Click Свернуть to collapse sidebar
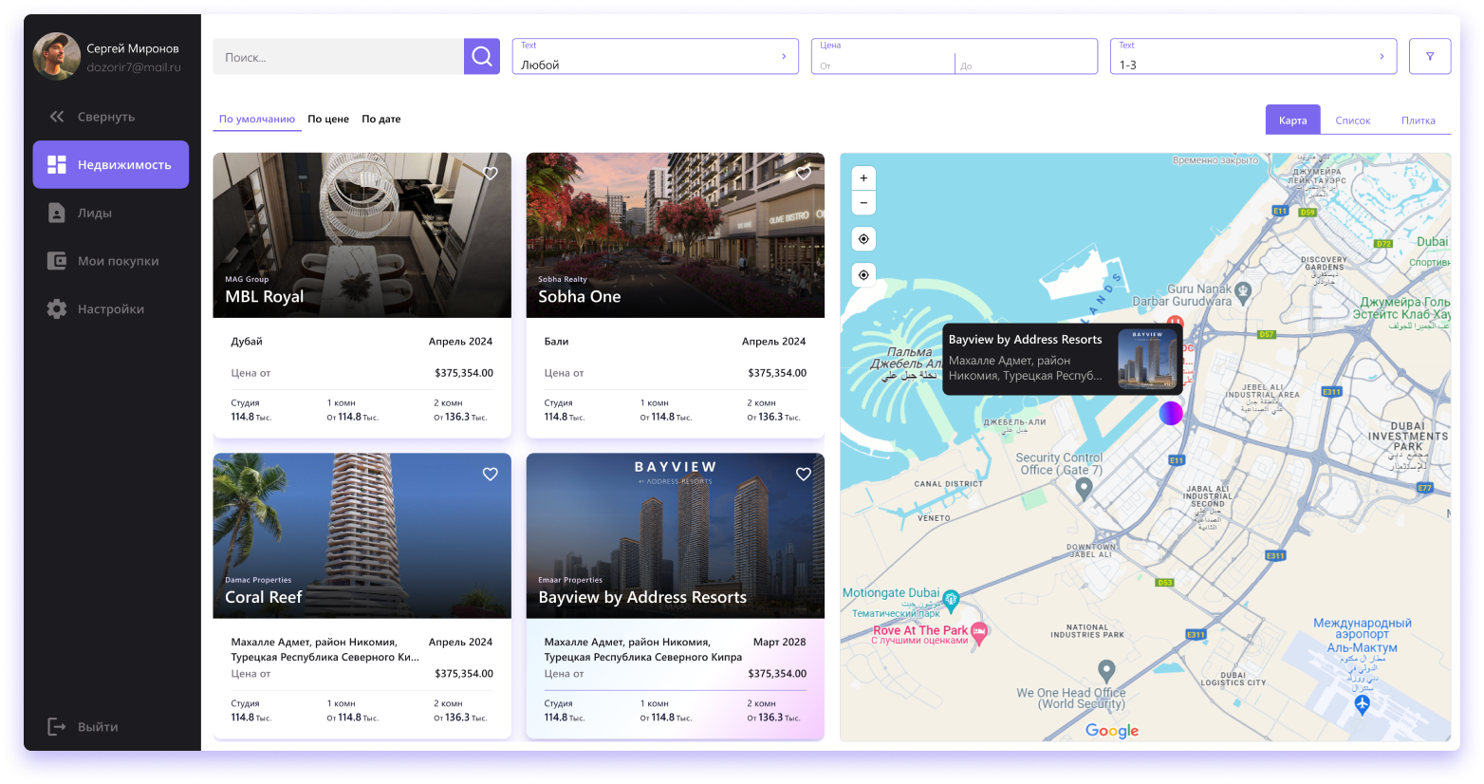The width and height of the screenshot is (1484, 784). pos(106,117)
